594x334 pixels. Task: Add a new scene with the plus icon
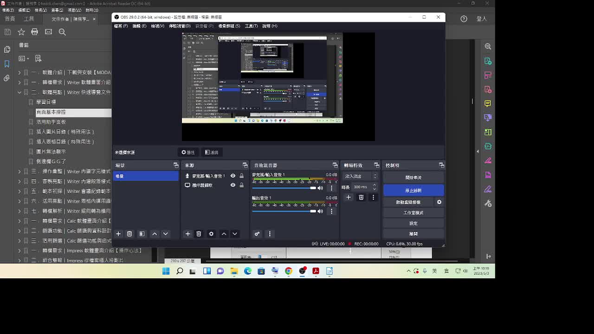click(118, 234)
